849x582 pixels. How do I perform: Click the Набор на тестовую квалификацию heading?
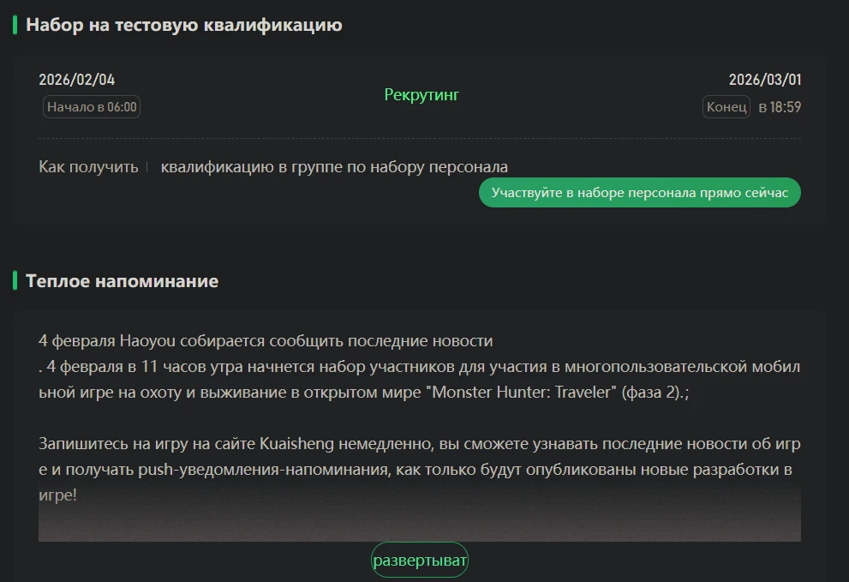pos(183,25)
